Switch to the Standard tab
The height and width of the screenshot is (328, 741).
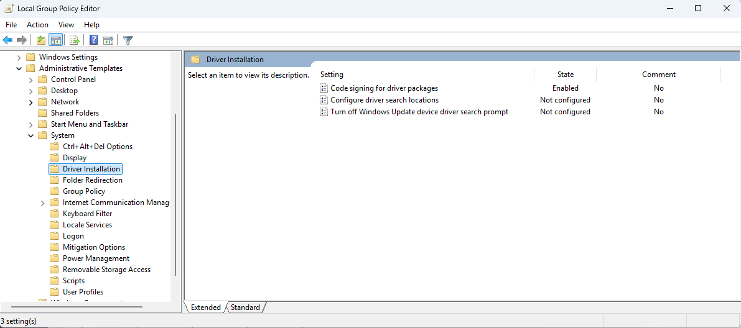click(245, 307)
